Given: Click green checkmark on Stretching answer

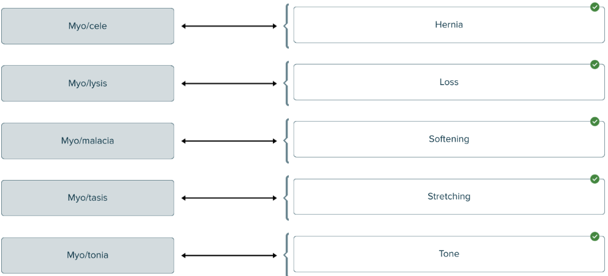Looking at the screenshot, I should [595, 179].
